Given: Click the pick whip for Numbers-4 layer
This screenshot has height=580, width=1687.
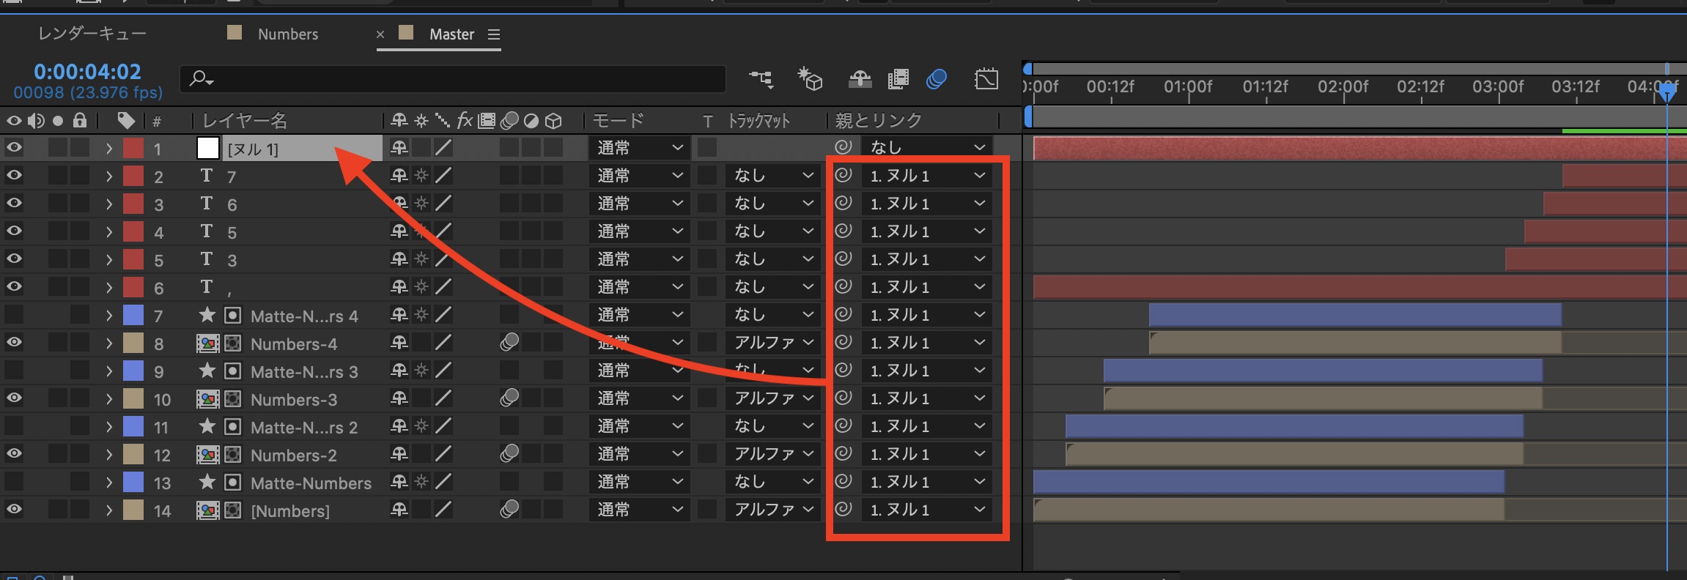Looking at the screenshot, I should [844, 342].
